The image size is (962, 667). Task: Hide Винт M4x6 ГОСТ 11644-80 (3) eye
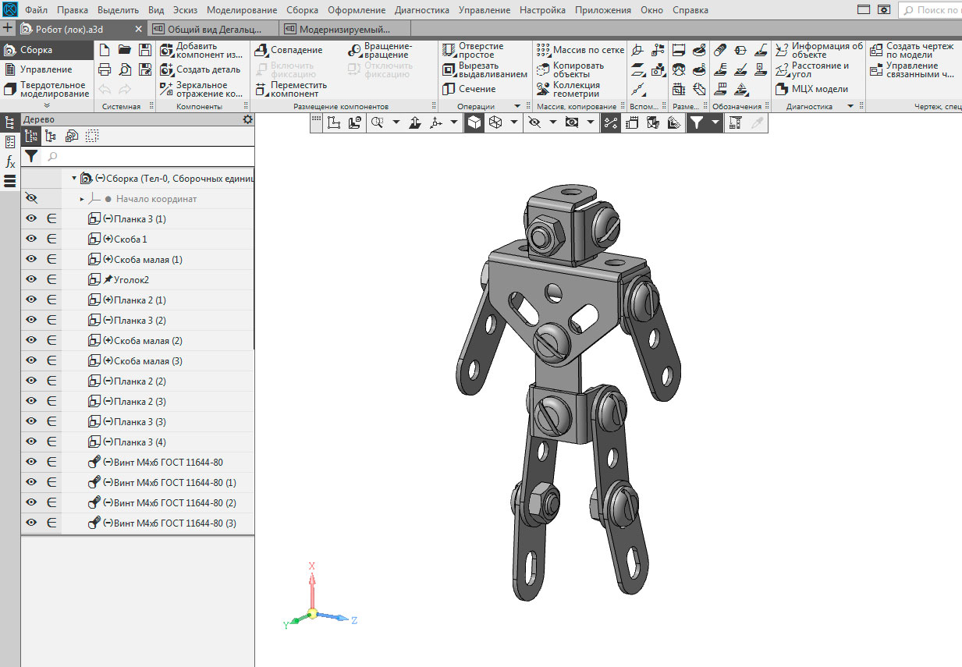pyautogui.click(x=31, y=523)
